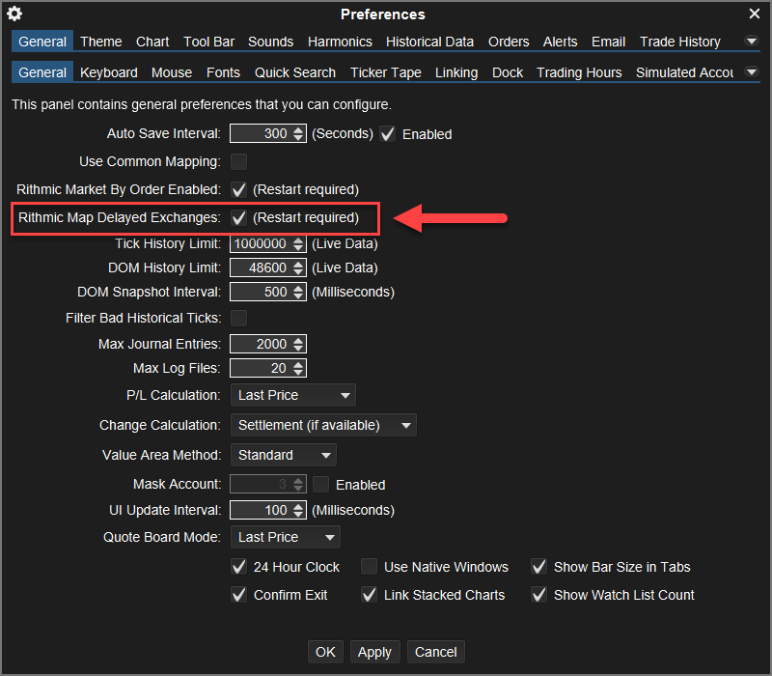Viewport: 772px width, 676px height.
Task: Enable Filter Bad Historical Ticks
Action: (238, 318)
